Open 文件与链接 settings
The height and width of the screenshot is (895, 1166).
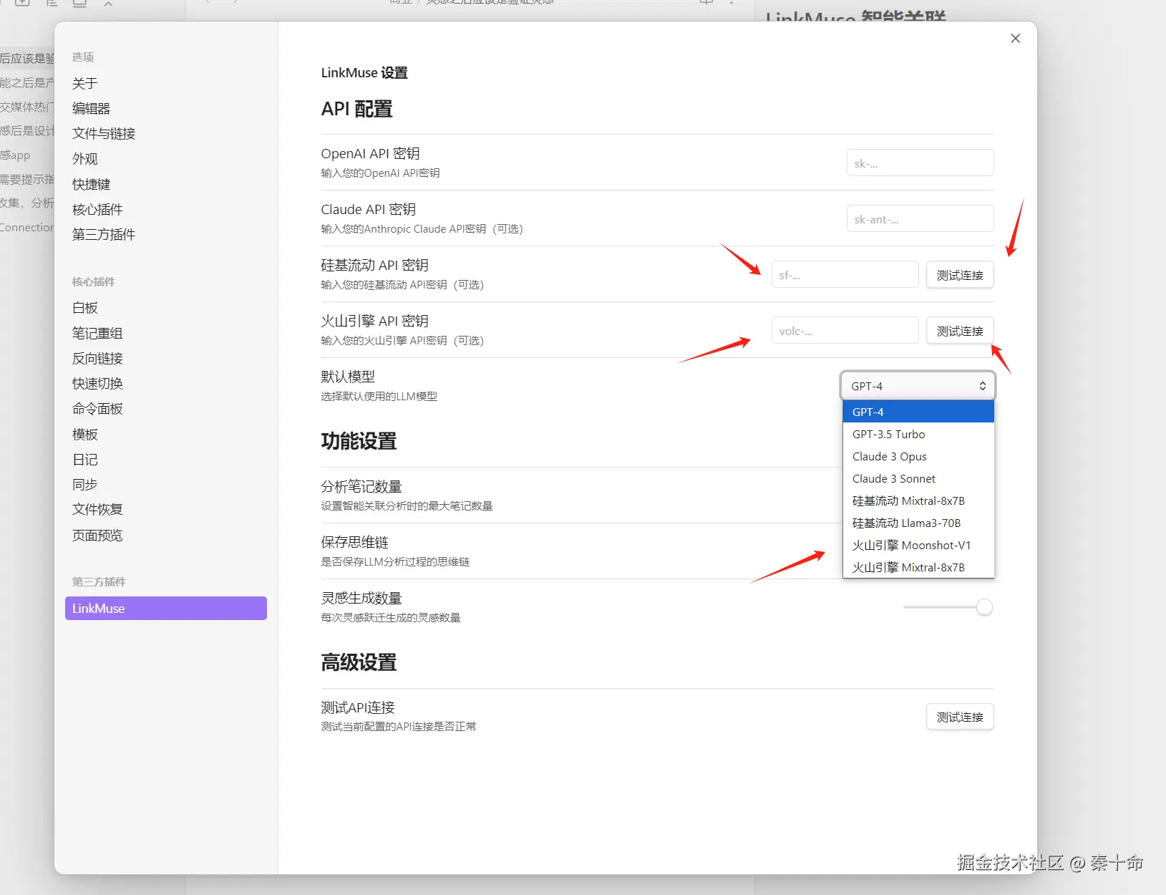tap(104, 133)
